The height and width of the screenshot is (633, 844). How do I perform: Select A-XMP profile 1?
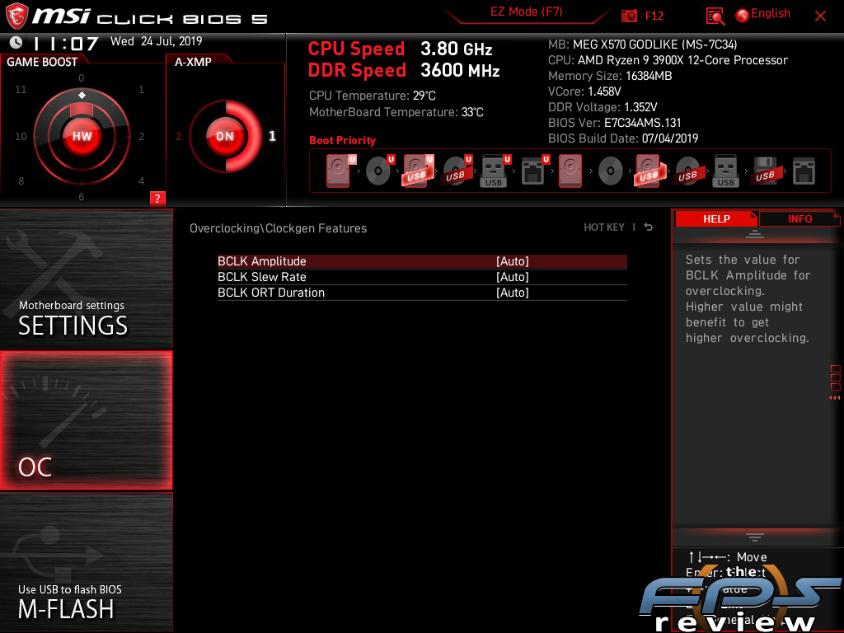pyautogui.click(x=272, y=136)
